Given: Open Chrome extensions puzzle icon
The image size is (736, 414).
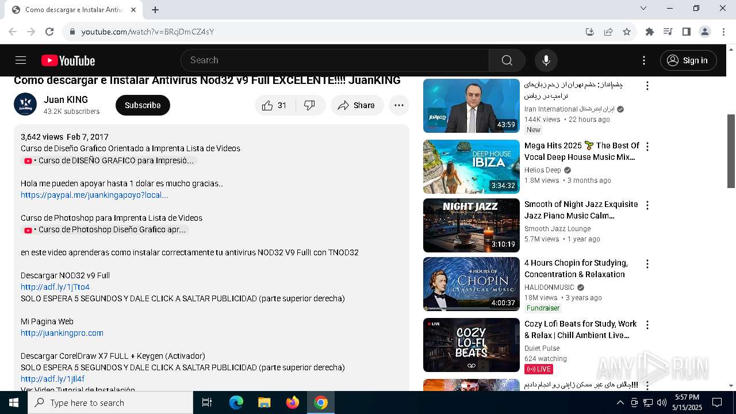Looking at the screenshot, I should point(650,32).
